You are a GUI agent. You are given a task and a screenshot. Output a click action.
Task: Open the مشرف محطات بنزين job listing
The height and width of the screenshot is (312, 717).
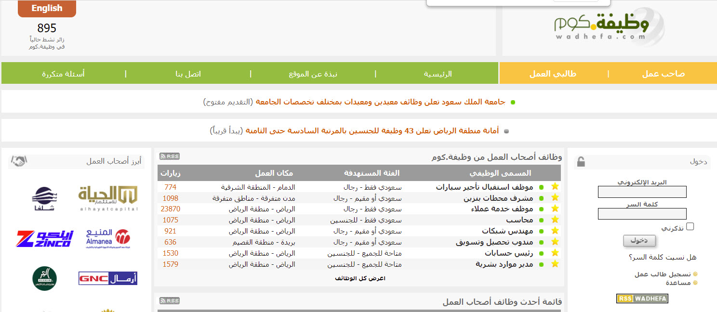click(498, 198)
